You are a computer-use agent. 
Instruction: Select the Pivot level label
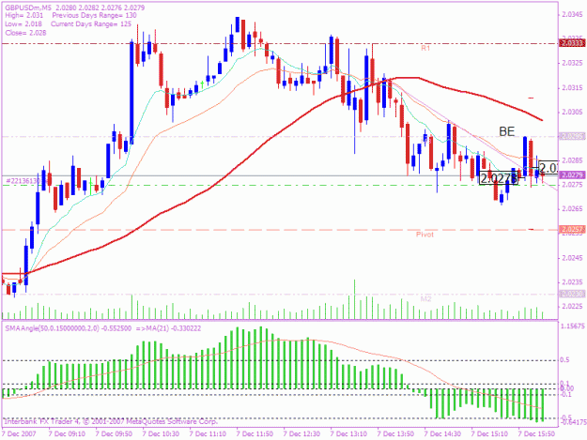(425, 235)
